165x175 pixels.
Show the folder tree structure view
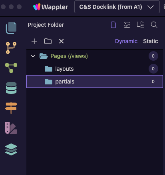tap(141, 25)
